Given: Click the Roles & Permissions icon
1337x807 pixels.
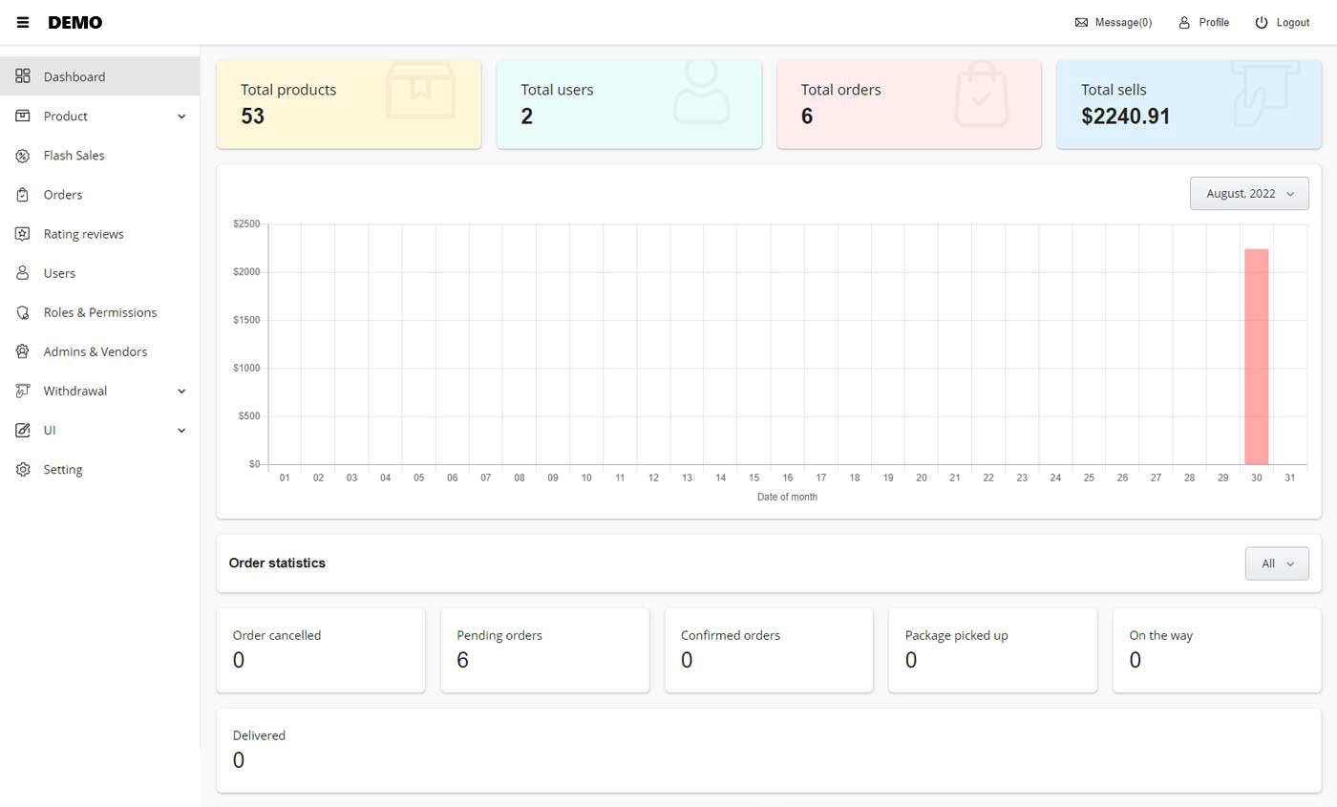Looking at the screenshot, I should (x=23, y=312).
